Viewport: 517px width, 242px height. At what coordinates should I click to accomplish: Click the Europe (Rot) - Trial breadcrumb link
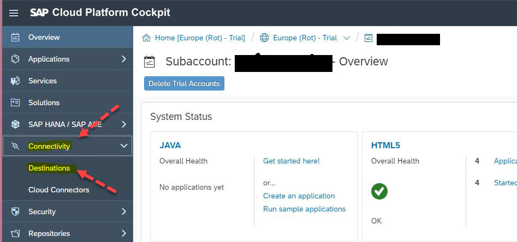305,38
